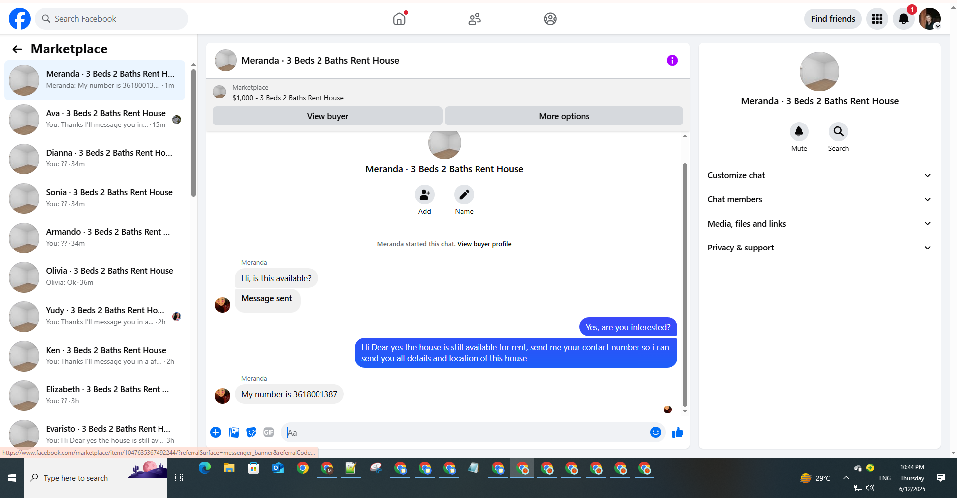This screenshot has height=498, width=957.
Task: Edit chat name pencil icon
Action: (x=464, y=195)
